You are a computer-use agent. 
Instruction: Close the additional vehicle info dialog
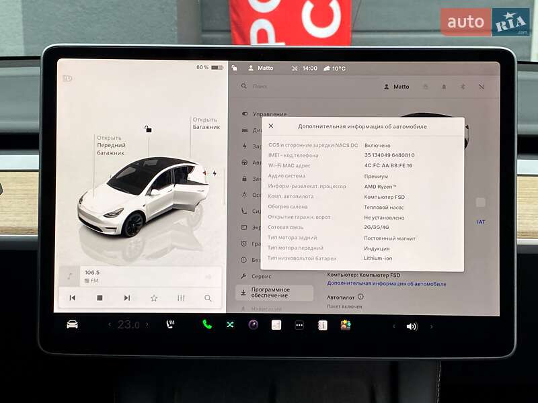click(271, 126)
